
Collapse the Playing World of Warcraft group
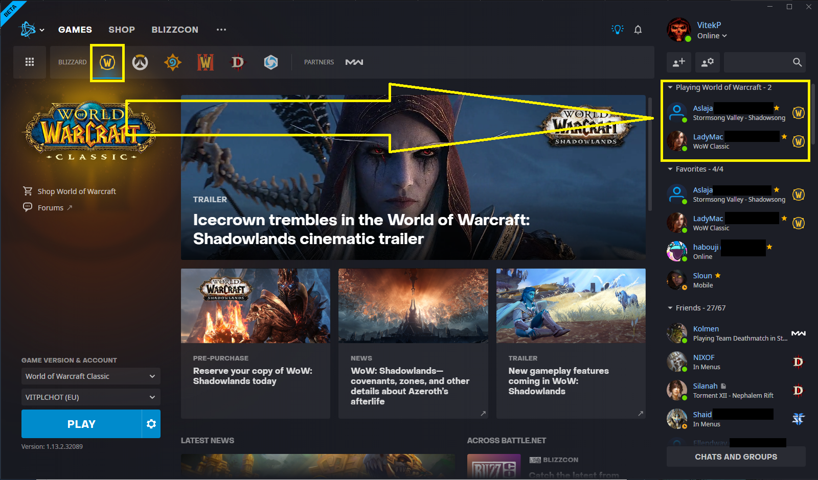pyautogui.click(x=670, y=87)
